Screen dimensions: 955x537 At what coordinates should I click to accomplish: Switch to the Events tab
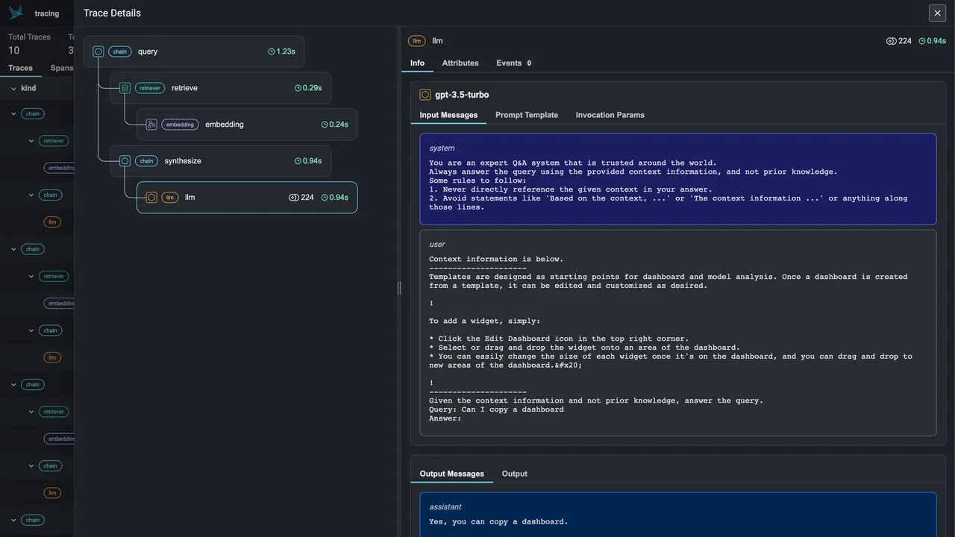tap(513, 63)
